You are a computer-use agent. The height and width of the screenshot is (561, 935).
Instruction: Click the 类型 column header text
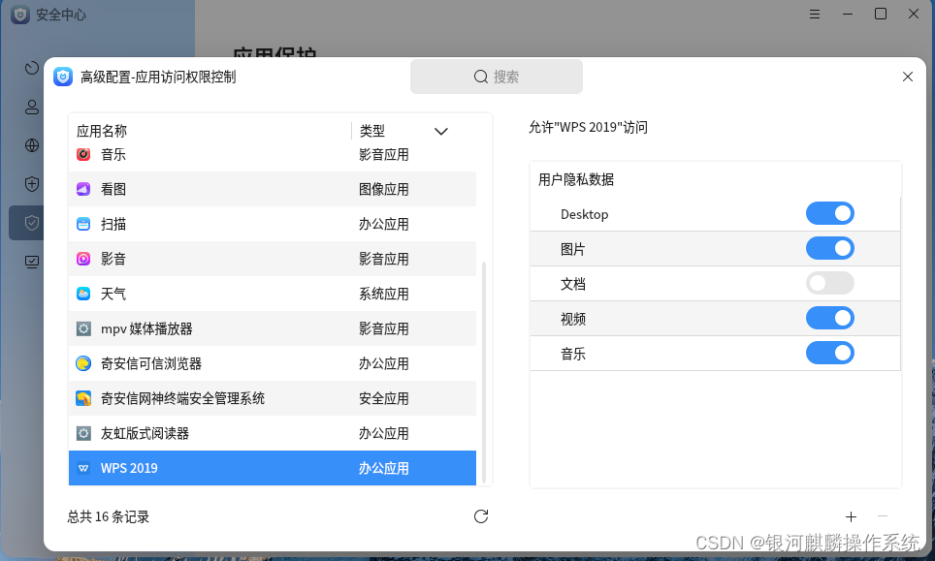point(372,131)
